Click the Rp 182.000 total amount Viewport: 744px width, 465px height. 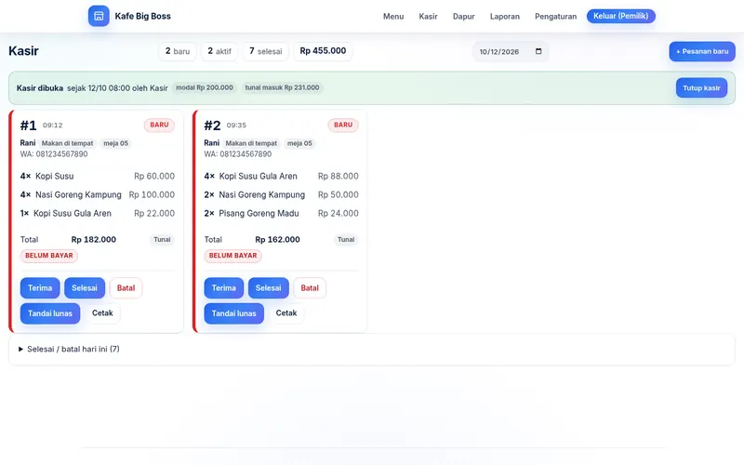pyautogui.click(x=94, y=240)
